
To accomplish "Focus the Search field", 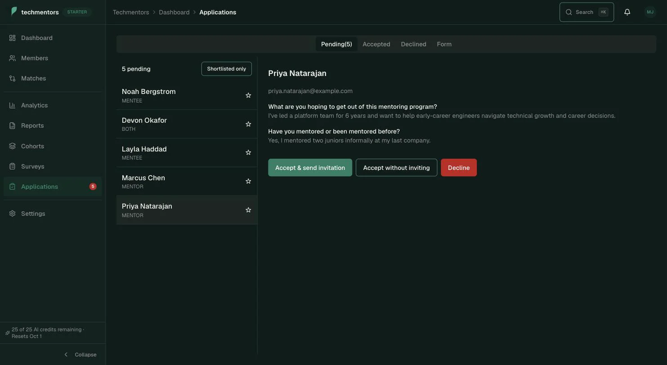I will tap(586, 12).
